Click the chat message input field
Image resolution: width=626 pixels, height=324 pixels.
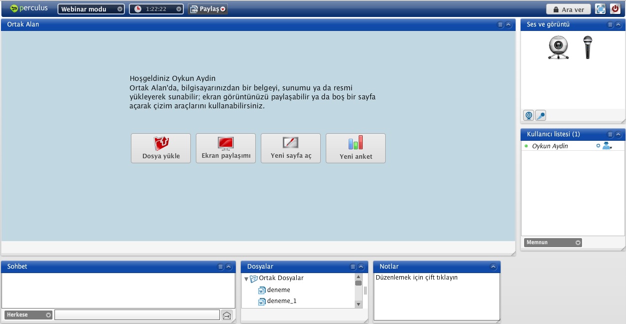137,315
